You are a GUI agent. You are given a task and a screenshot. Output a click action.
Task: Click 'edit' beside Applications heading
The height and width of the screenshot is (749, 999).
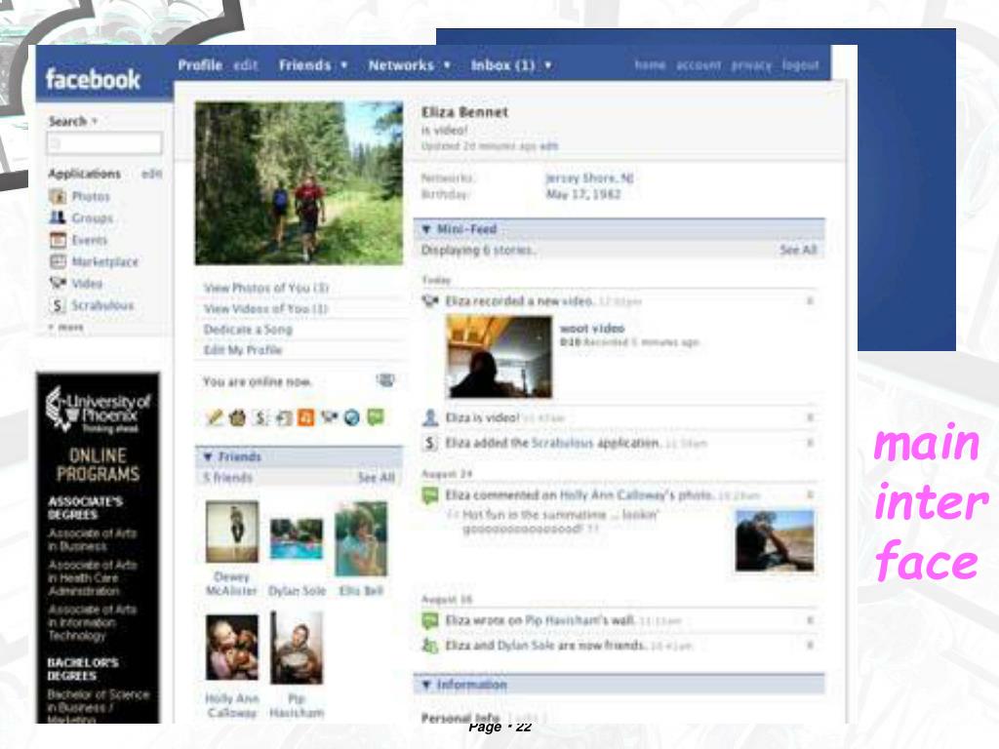(151, 174)
